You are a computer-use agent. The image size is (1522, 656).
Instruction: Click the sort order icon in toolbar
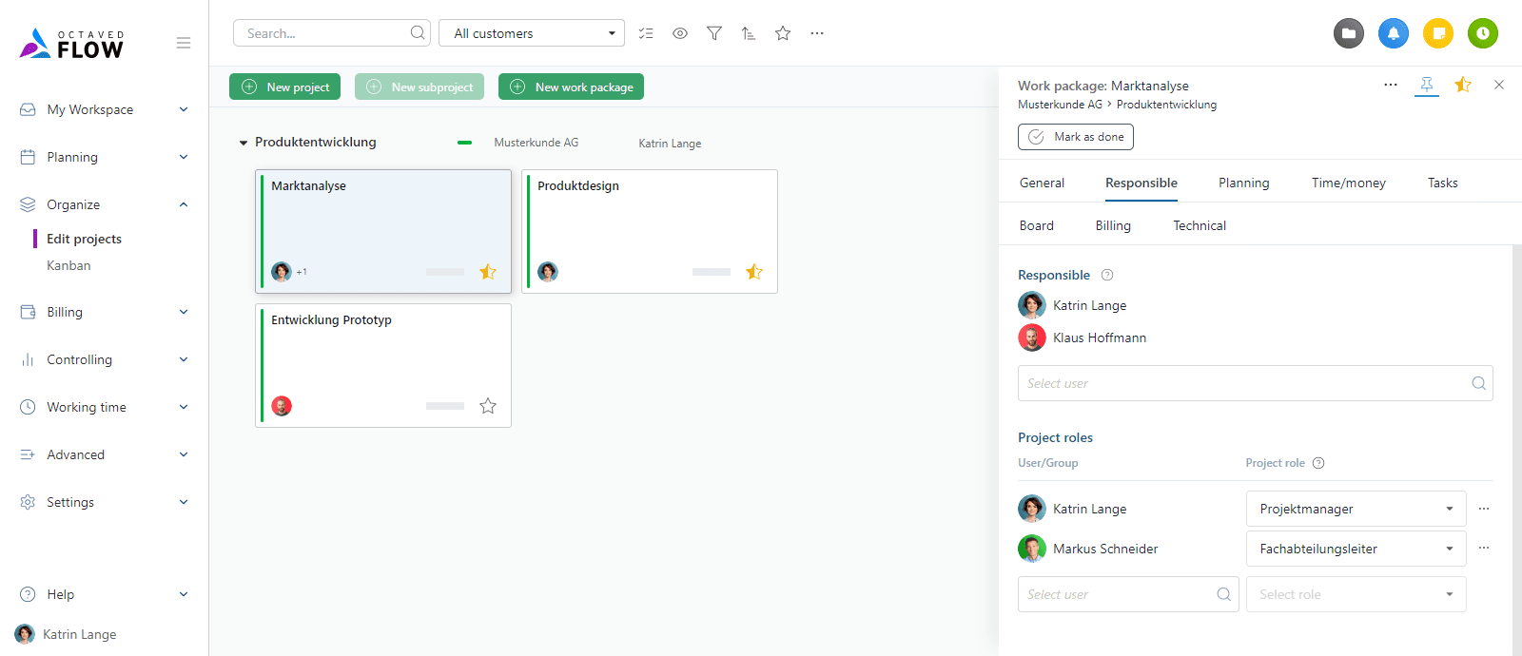click(x=749, y=33)
